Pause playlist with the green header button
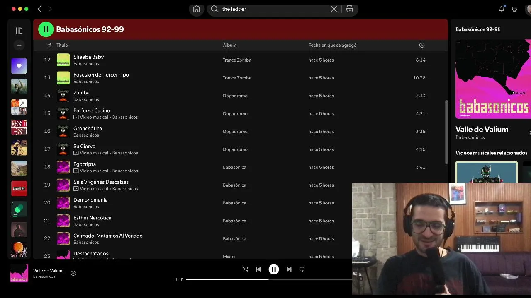The height and width of the screenshot is (298, 531). tap(46, 29)
